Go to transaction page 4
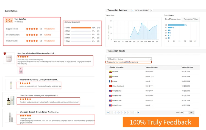Viewport: 206px width, 130px height. 120,112
